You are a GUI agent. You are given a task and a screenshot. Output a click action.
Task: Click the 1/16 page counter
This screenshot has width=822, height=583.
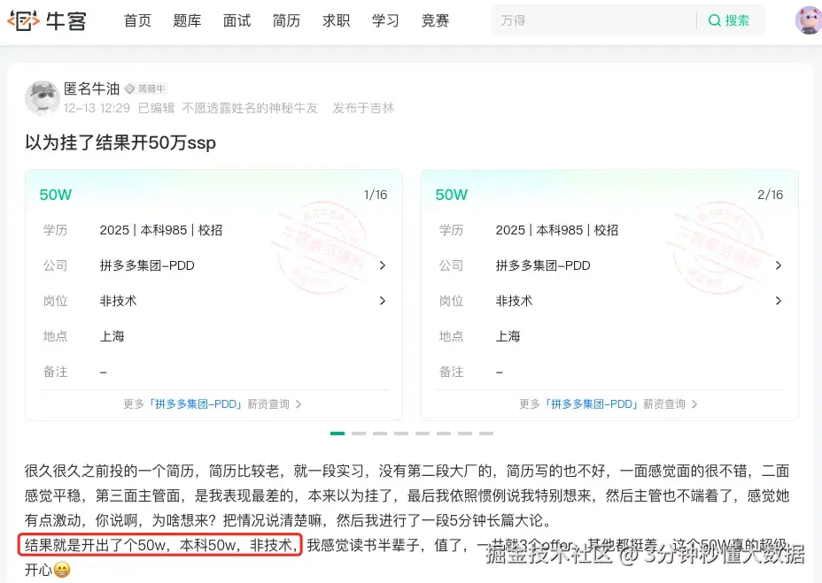click(x=376, y=195)
